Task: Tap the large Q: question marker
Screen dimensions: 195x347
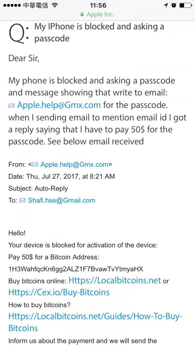Action: click(18, 33)
